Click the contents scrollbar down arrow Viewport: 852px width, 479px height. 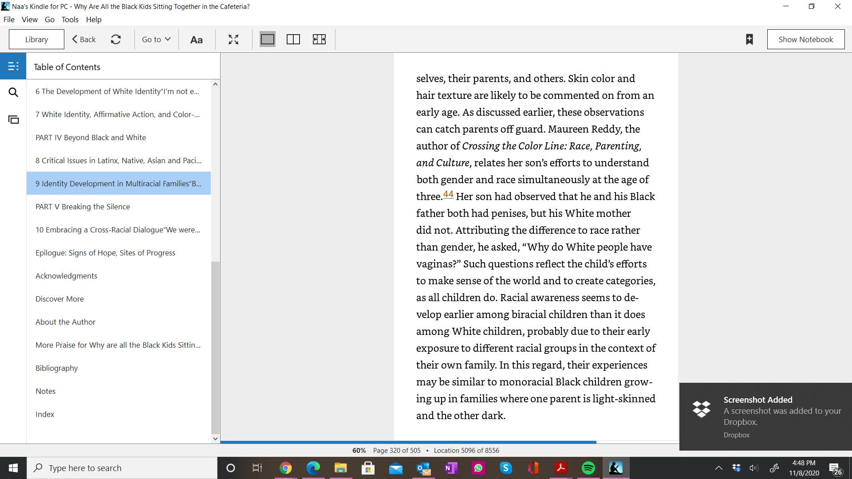(215, 439)
